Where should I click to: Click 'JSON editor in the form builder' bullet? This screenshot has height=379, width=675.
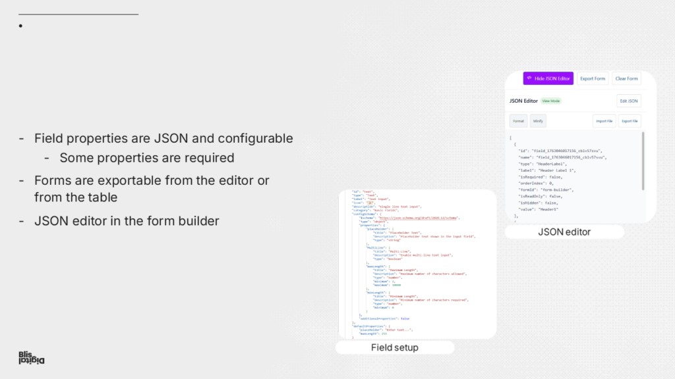(127, 221)
